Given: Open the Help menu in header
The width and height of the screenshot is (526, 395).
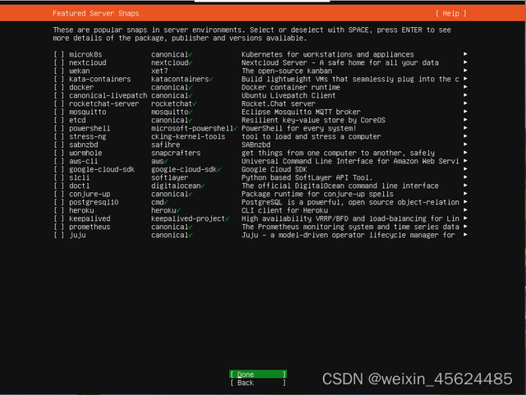Looking at the screenshot, I should 451,13.
